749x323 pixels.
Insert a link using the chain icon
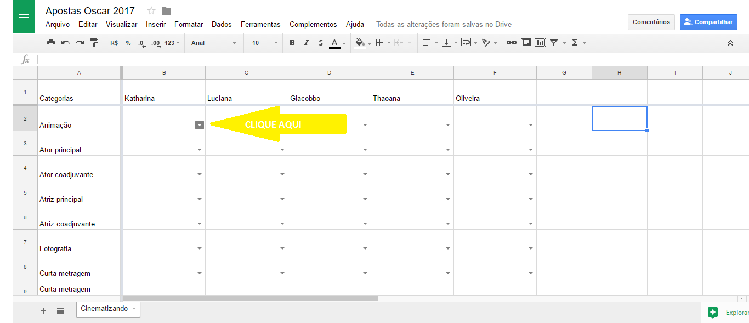coord(511,43)
